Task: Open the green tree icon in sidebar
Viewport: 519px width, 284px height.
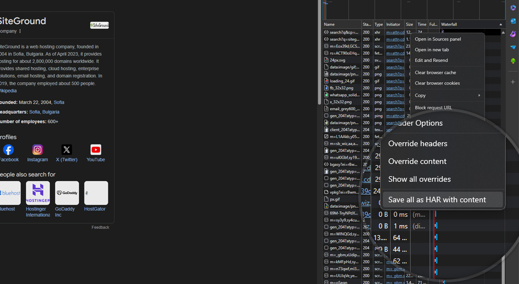Action: [x=513, y=61]
